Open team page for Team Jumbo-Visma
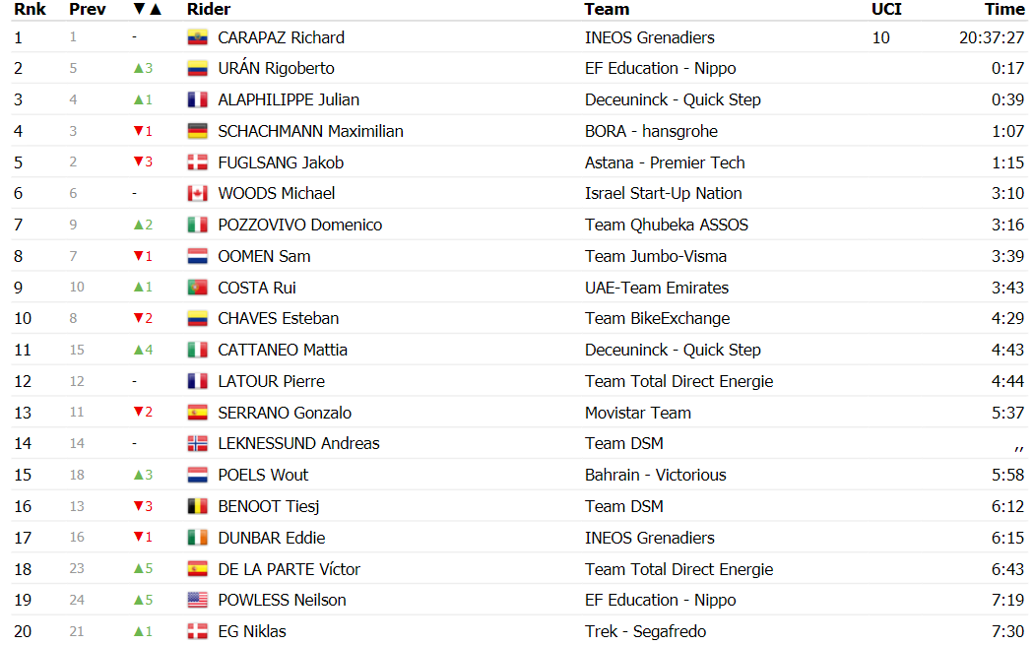Screen dimensions: 1033x645 coord(656,256)
